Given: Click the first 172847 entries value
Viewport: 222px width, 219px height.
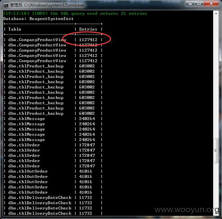Looking at the screenshot, I should 87,145.
